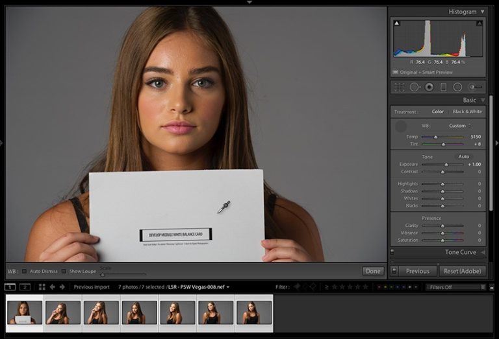Toggle the Tone Curve panel switch
The height and width of the screenshot is (339, 499).
pyautogui.click(x=392, y=251)
